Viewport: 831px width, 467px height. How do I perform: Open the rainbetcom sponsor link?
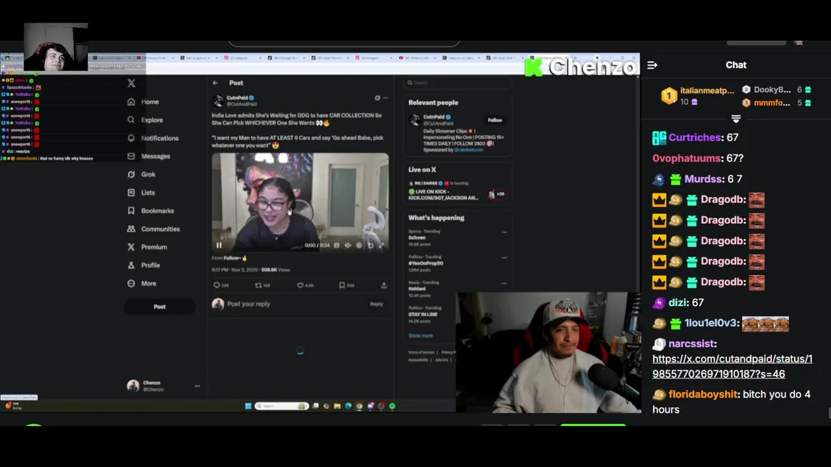point(468,150)
